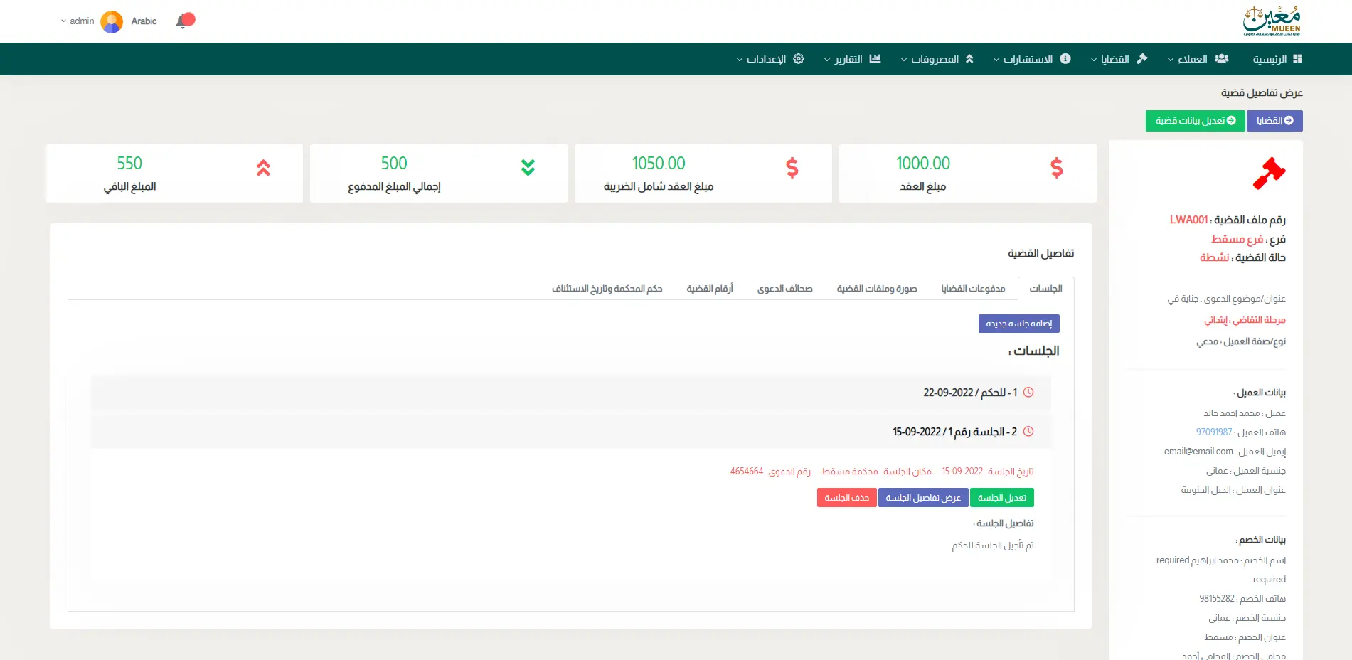
Task: Click the red حذف الجلسة button
Action: (x=846, y=498)
